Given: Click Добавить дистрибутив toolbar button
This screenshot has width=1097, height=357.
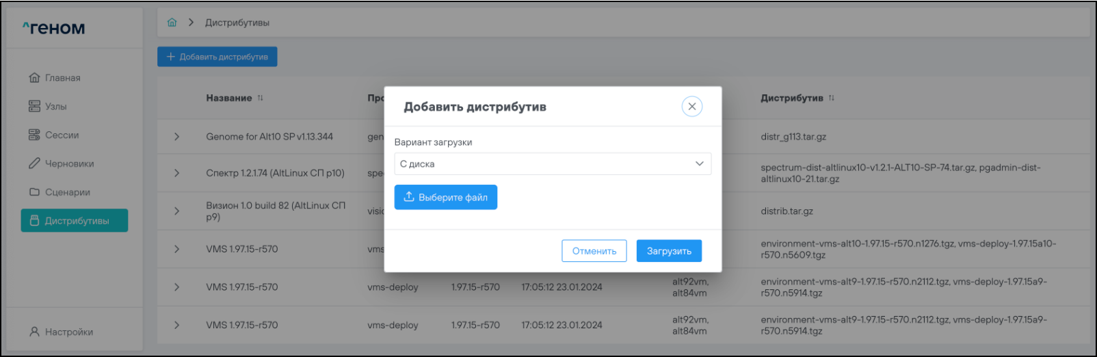Looking at the screenshot, I should point(217,57).
